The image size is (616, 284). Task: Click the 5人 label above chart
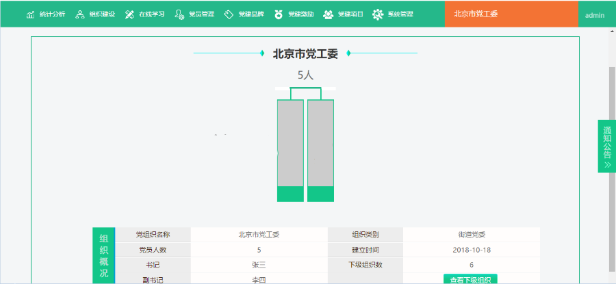[x=306, y=75]
